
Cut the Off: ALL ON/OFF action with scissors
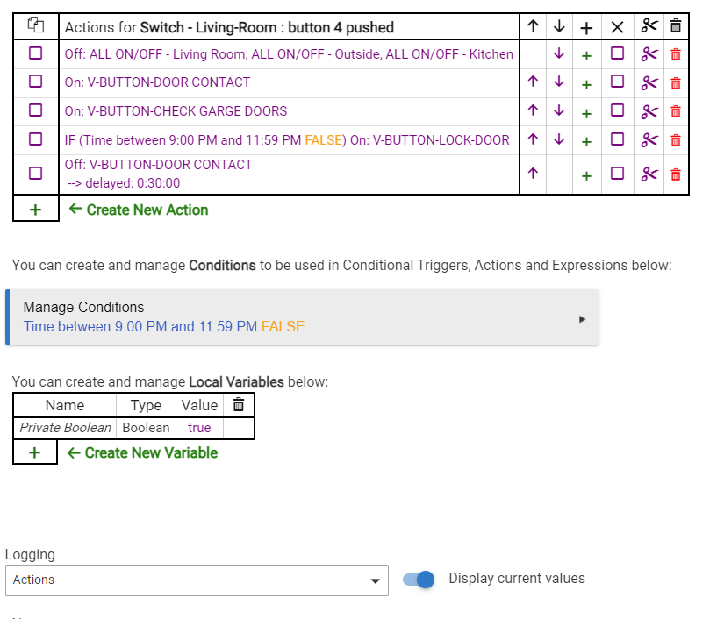pyautogui.click(x=649, y=53)
